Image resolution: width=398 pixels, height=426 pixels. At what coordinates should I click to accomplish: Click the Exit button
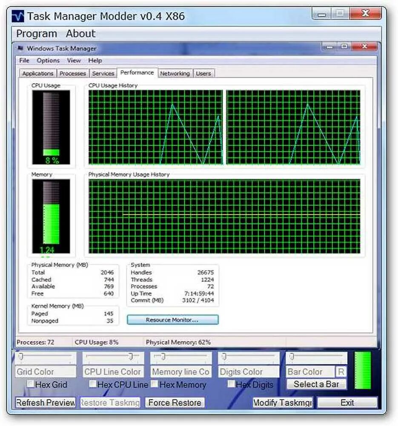click(347, 403)
